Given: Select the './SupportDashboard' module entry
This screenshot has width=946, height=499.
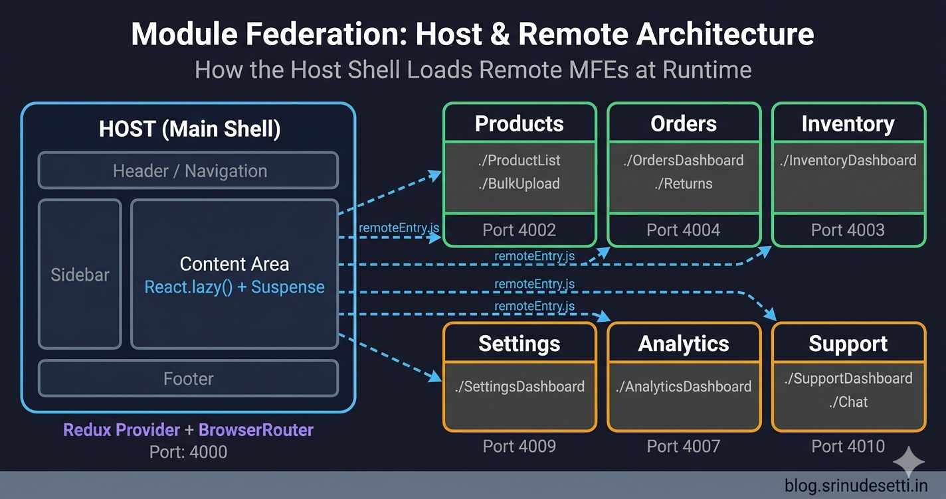Looking at the screenshot, I should pos(848,379).
